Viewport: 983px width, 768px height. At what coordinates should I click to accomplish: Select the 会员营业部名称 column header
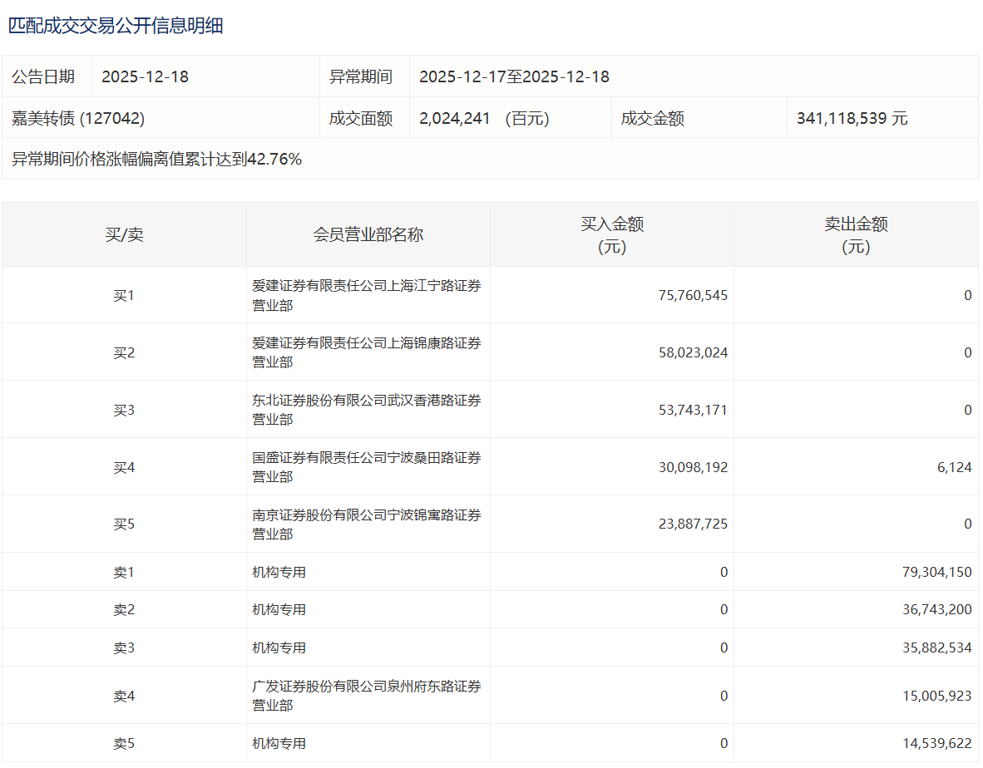click(368, 234)
